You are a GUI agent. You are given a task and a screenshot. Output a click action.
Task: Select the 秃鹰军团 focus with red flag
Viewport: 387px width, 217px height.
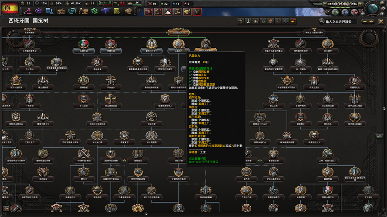111,47
